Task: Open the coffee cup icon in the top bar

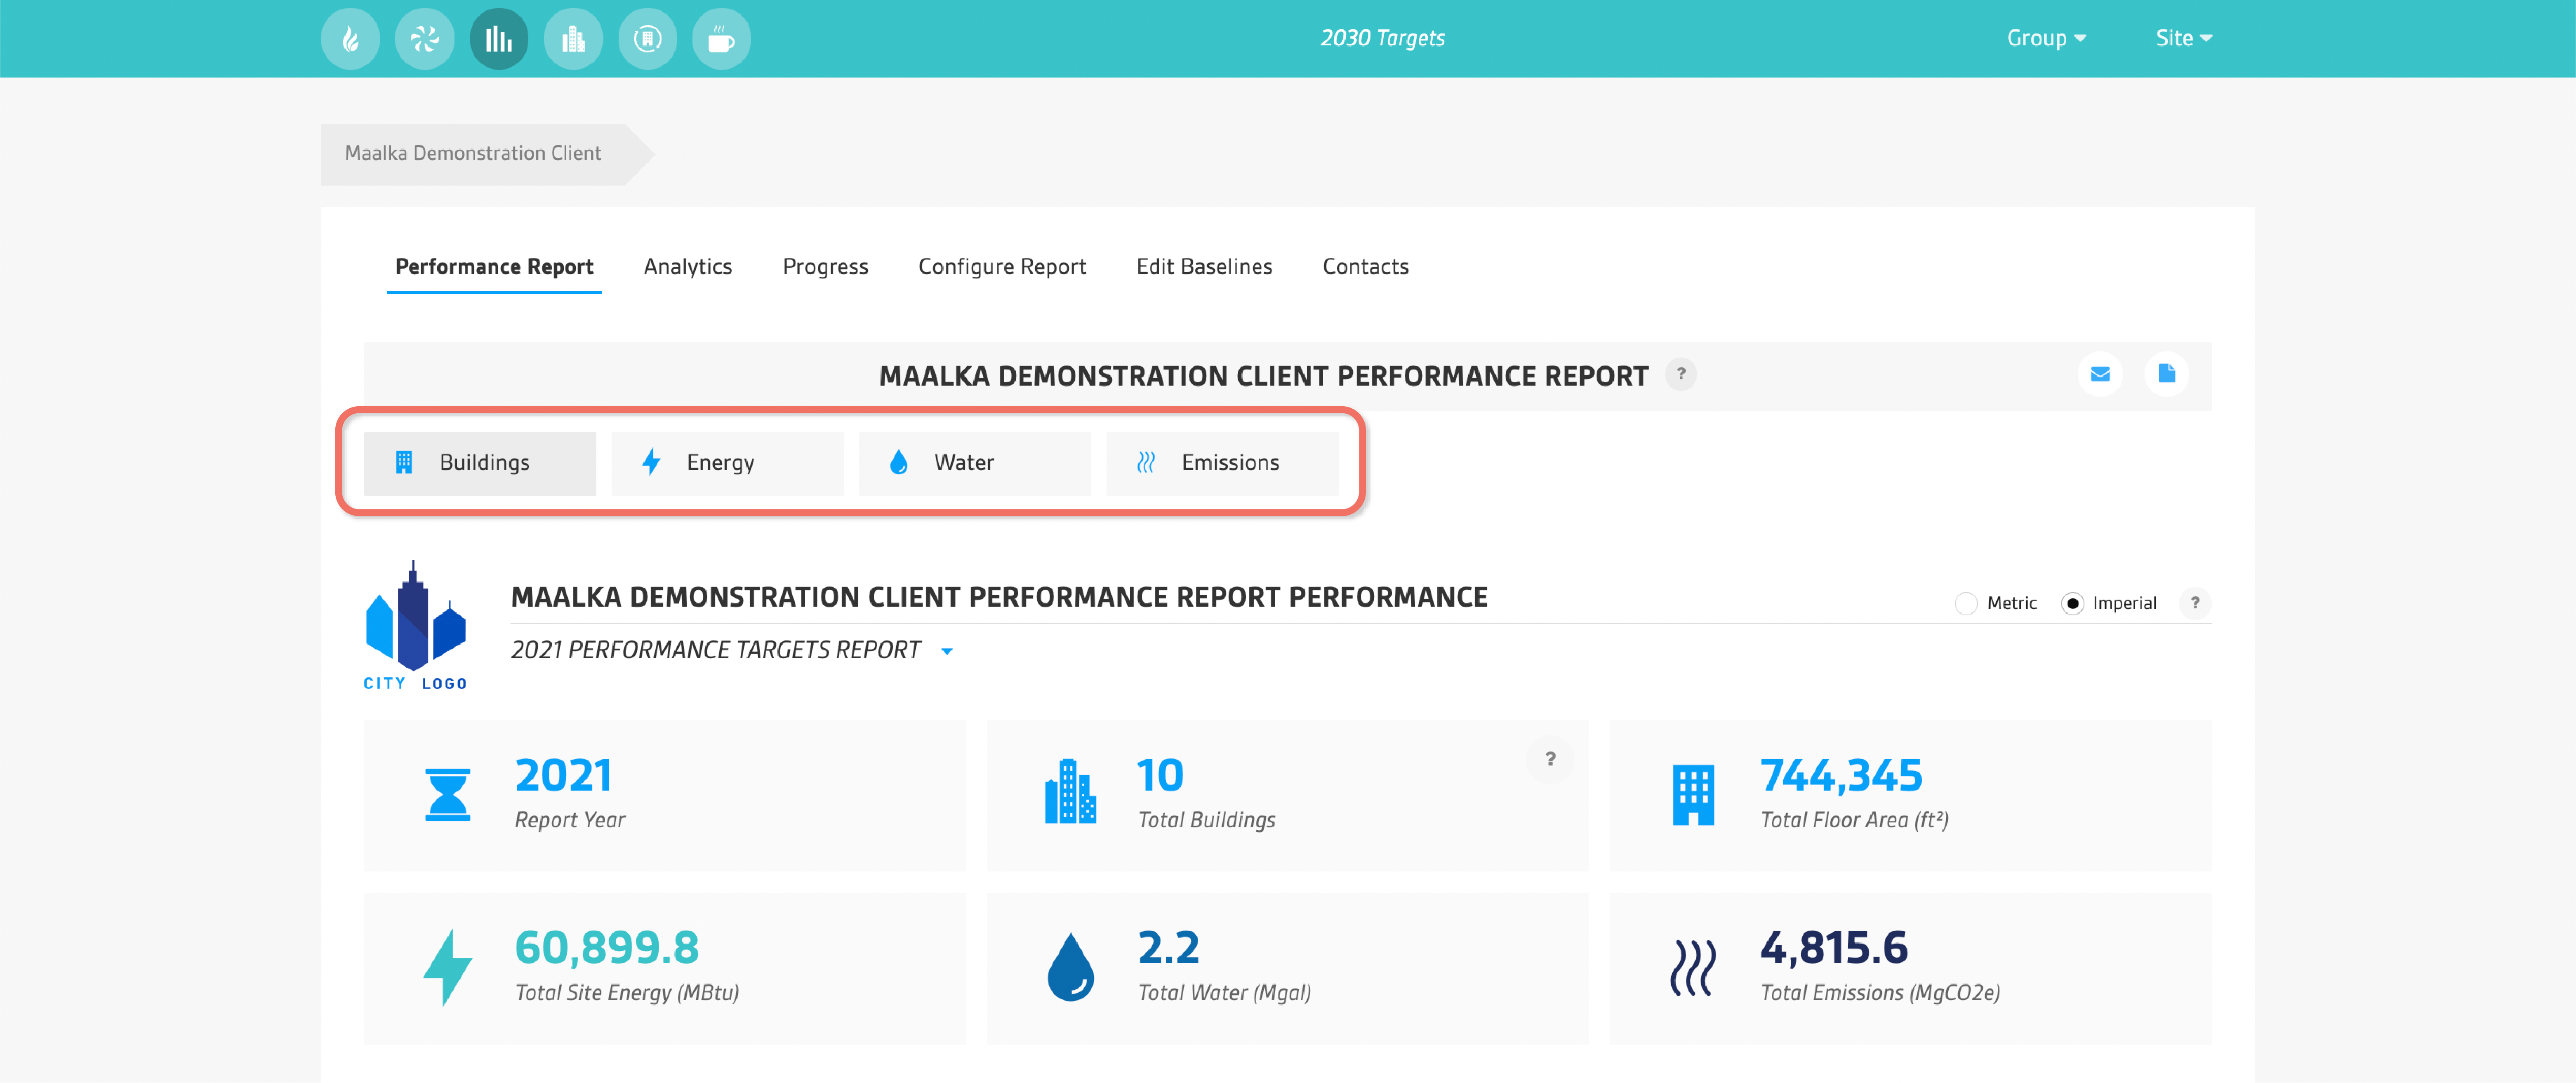Action: 721,39
